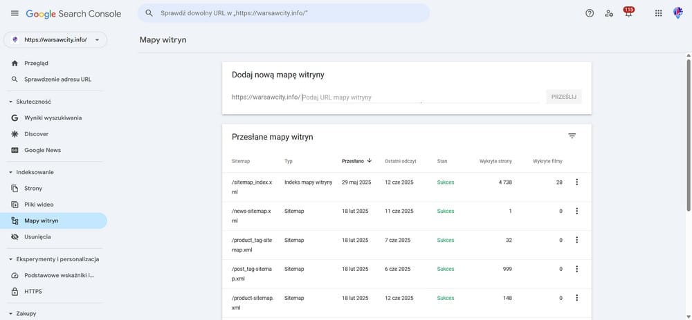Viewport: 692px width, 320px height.
Task: Open the /product-sitemap.xml row
Action: [406, 303]
